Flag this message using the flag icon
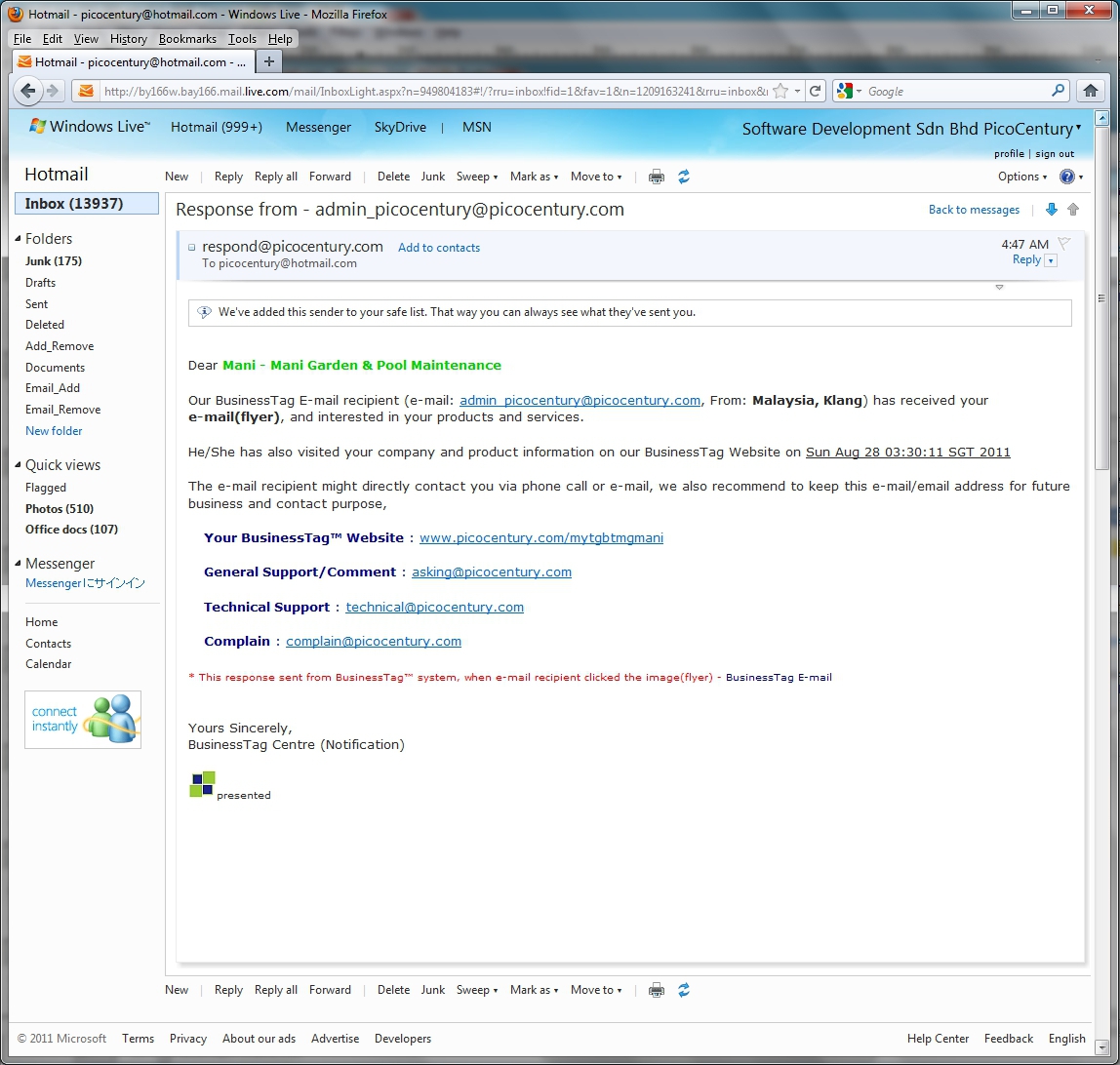 [x=1063, y=244]
